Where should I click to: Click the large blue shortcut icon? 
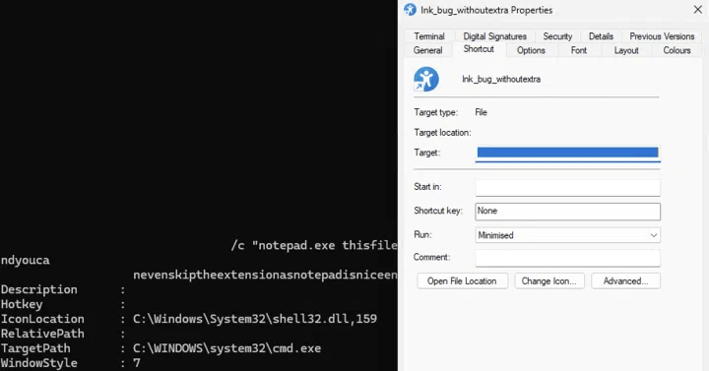426,79
